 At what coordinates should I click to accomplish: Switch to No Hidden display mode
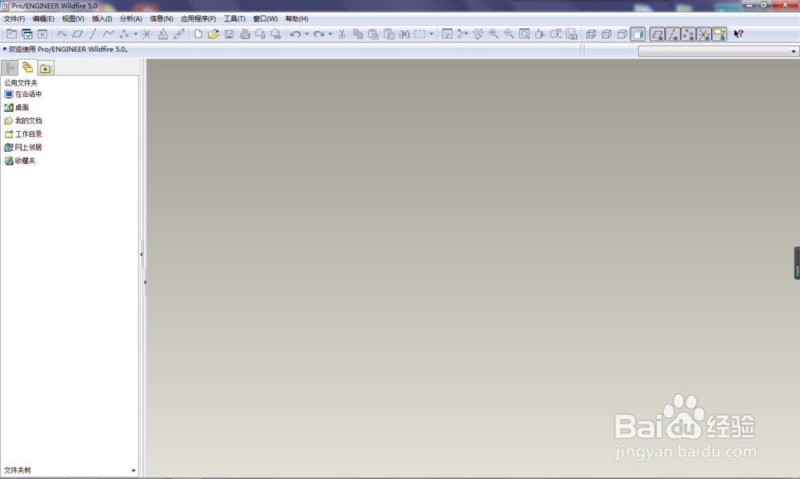coord(622,34)
